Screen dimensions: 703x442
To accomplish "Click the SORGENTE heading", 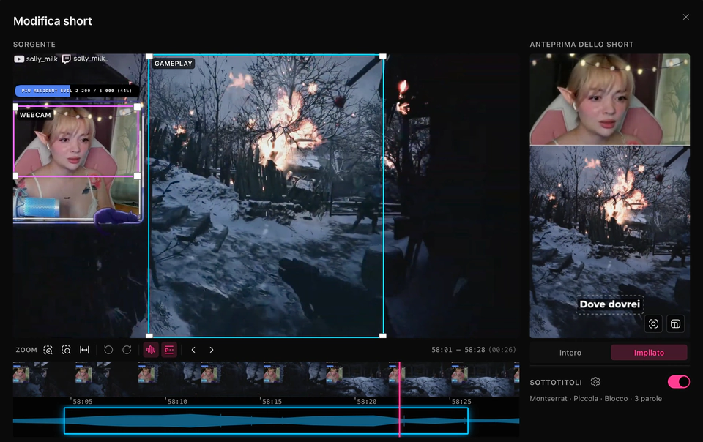I will coord(34,45).
